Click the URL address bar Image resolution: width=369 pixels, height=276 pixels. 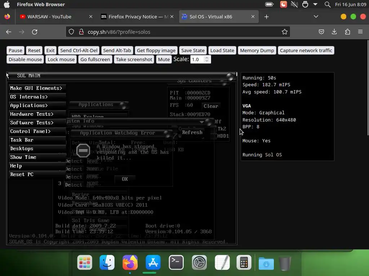point(178,32)
